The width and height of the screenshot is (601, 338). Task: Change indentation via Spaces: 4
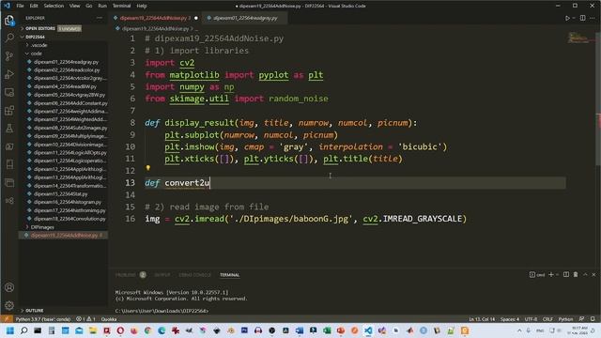[x=509, y=319]
